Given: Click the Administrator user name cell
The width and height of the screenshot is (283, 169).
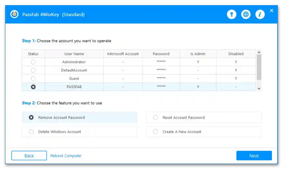Looking at the screenshot, I should [x=74, y=62].
